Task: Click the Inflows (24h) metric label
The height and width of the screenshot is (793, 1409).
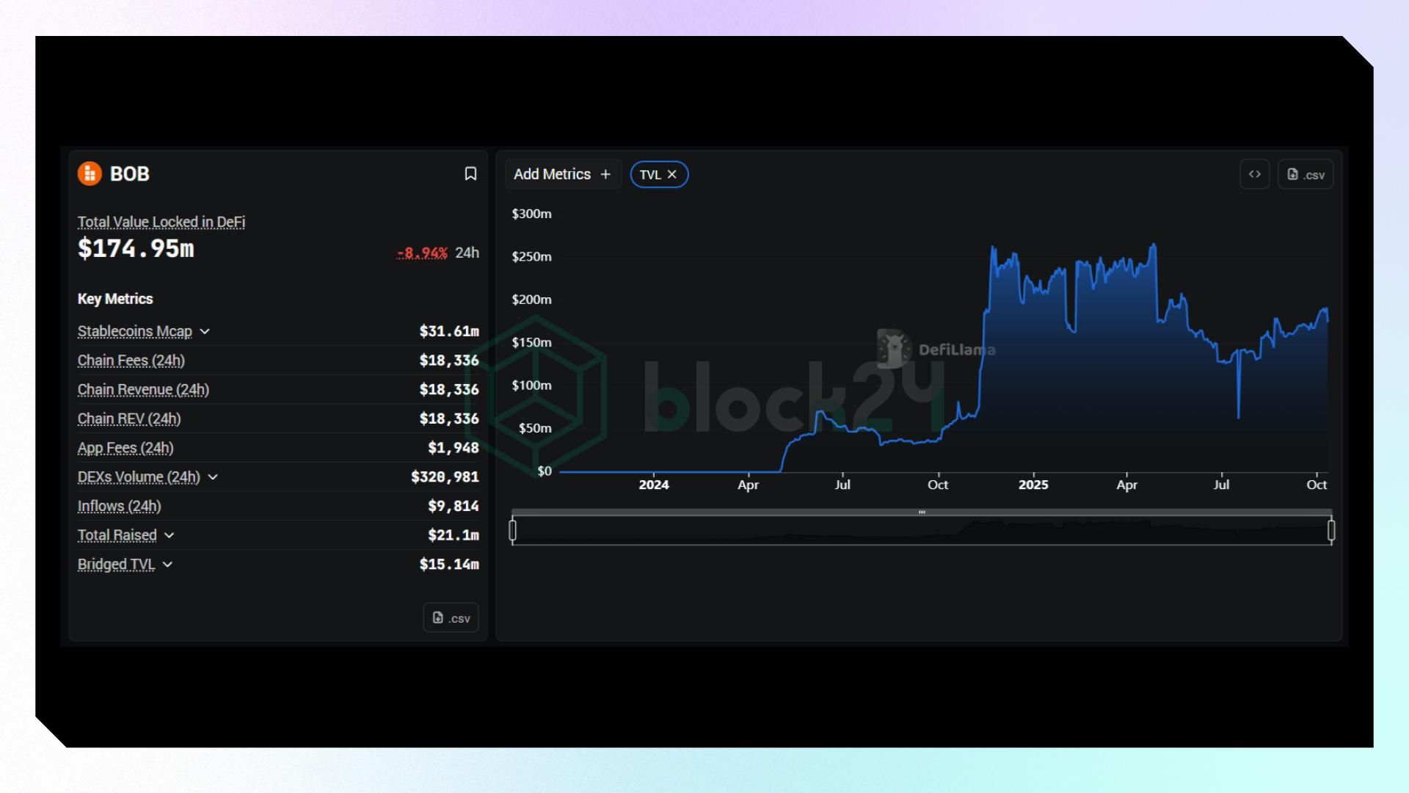Action: tap(120, 507)
